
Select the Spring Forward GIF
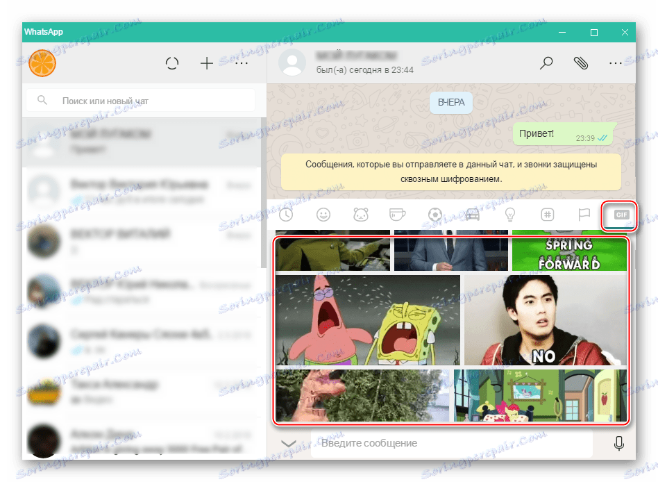pos(569,251)
